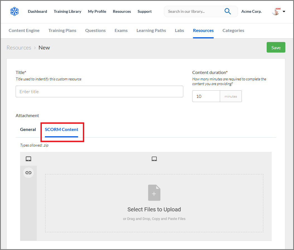The height and width of the screenshot is (250, 294).
Task: Open Training Library in top menu
Action: click(x=68, y=11)
